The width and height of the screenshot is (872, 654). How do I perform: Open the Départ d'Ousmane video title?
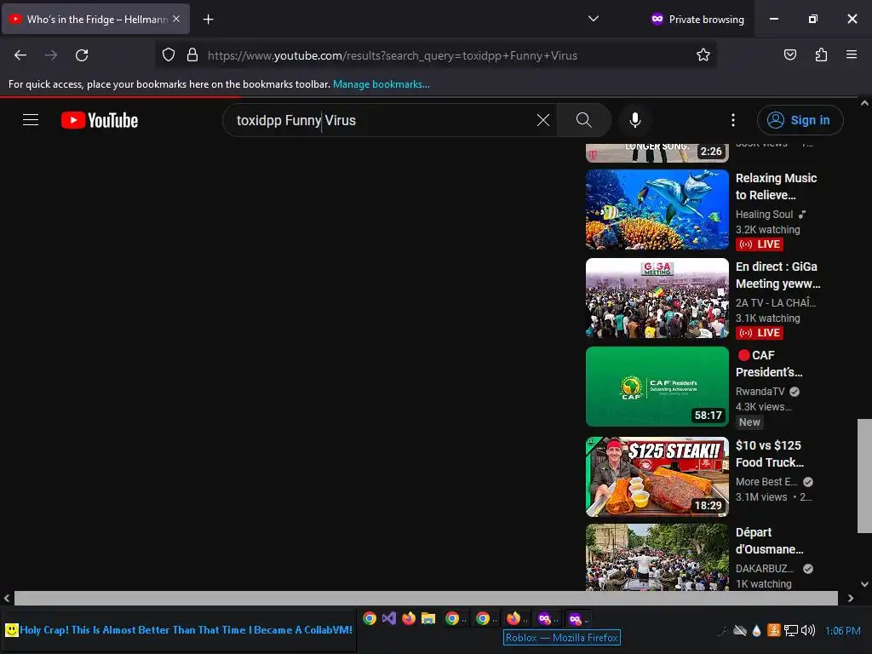[x=769, y=541]
